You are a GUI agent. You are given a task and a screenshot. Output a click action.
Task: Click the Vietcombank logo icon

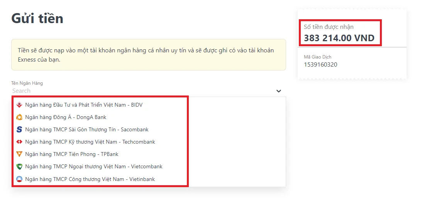19,166
